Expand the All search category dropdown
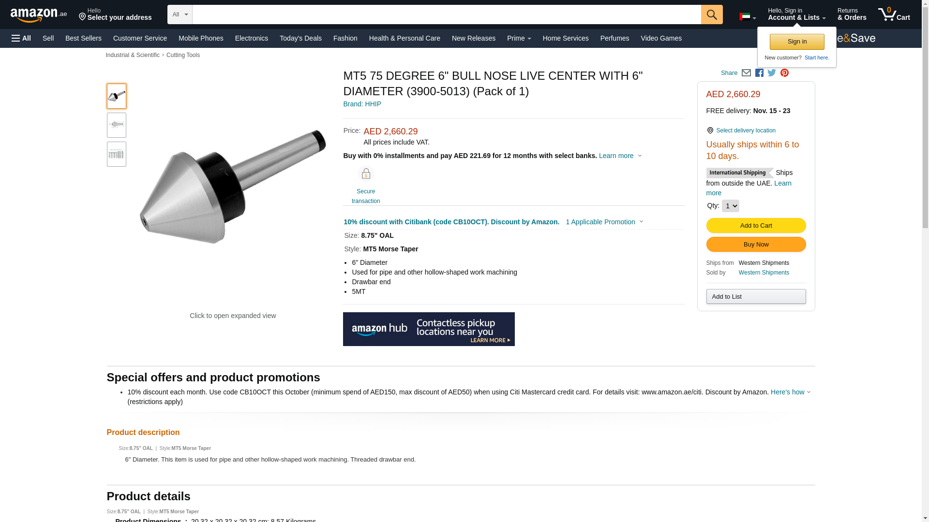 (180, 14)
